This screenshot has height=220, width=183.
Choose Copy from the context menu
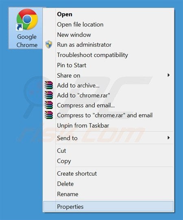click(x=108, y=161)
